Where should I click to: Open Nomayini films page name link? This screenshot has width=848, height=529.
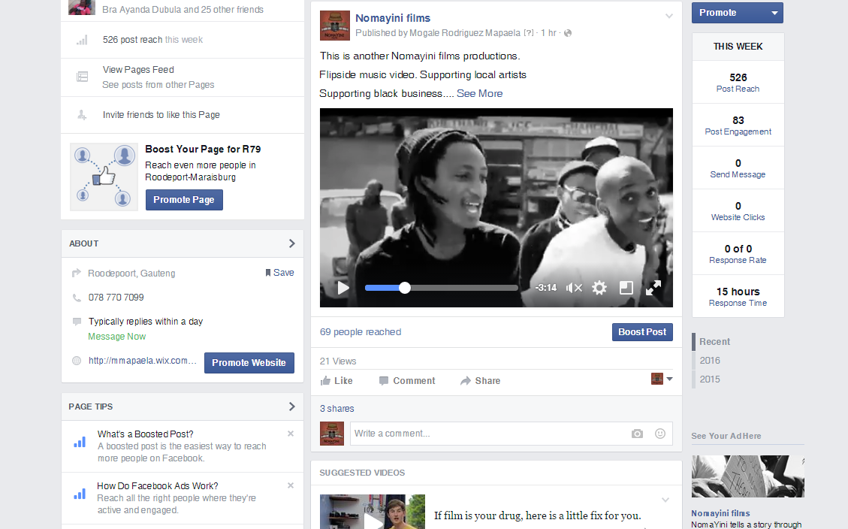pyautogui.click(x=393, y=18)
